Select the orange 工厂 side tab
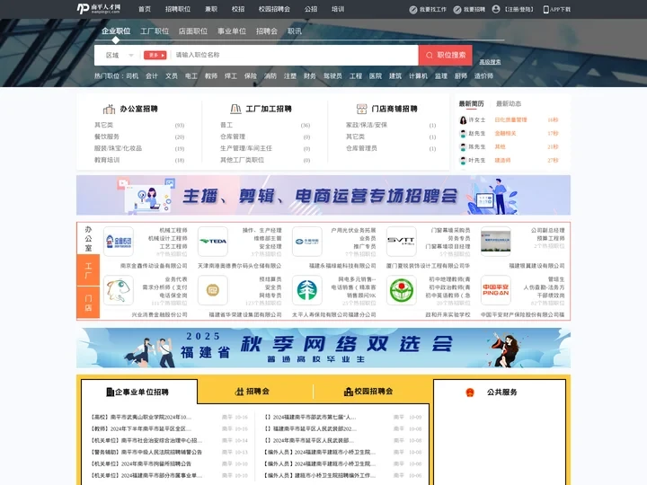Screen dimensions: 647x485 [x=88, y=270]
